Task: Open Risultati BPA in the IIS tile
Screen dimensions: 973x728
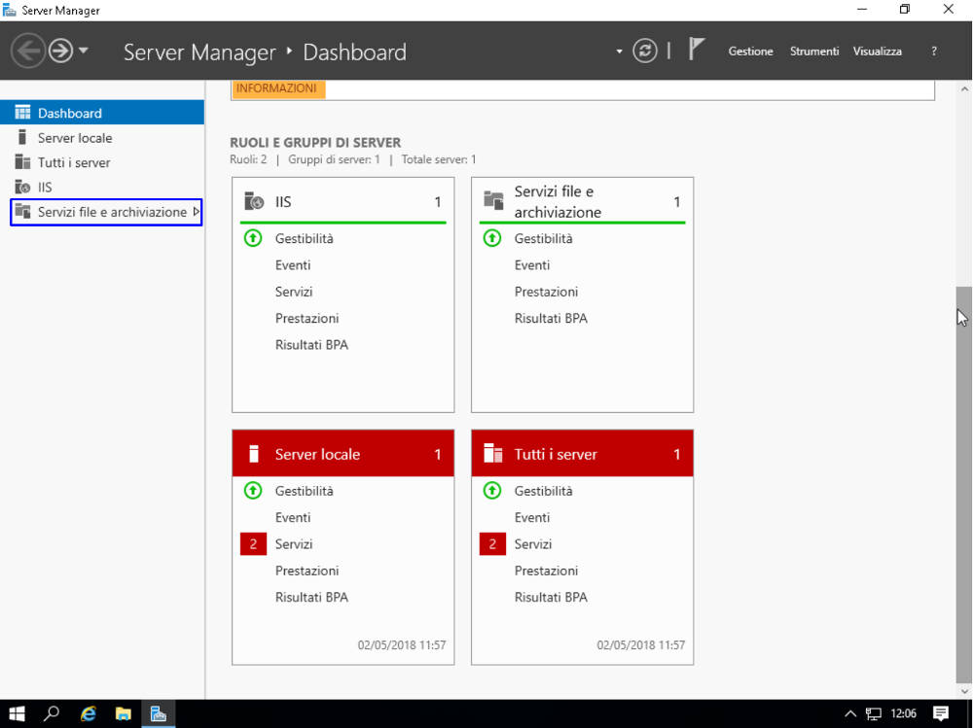Action: click(311, 345)
